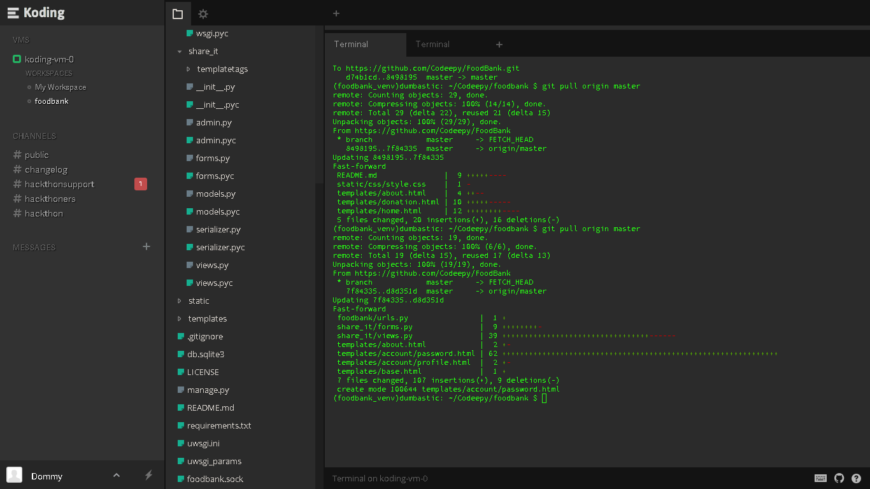Add a new terminal tab

coord(499,45)
